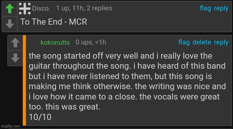Reply to the kokonutts comment
This screenshot has height=129, width=233.
click(221, 42)
